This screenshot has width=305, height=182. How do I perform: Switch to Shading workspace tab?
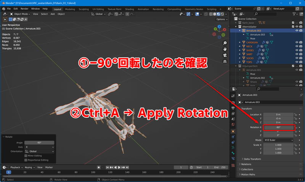tap(129, 9)
